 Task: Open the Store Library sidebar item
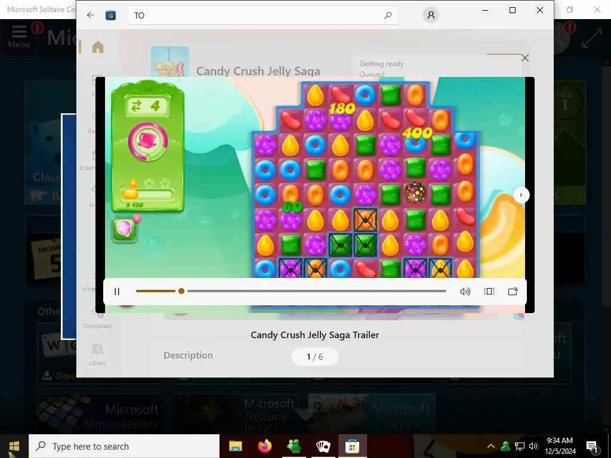point(97,354)
